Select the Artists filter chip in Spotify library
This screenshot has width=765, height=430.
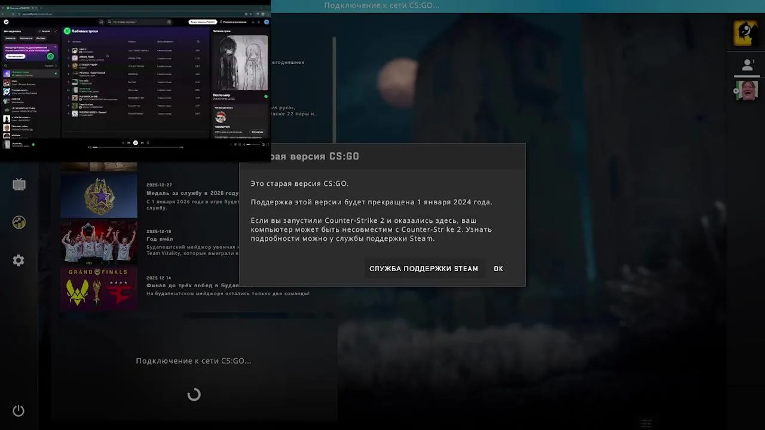(26, 38)
